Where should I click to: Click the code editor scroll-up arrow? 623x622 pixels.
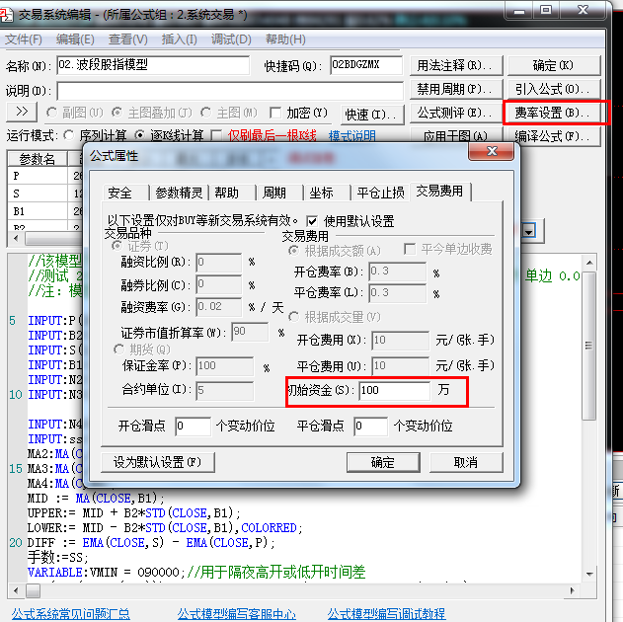pos(589,263)
